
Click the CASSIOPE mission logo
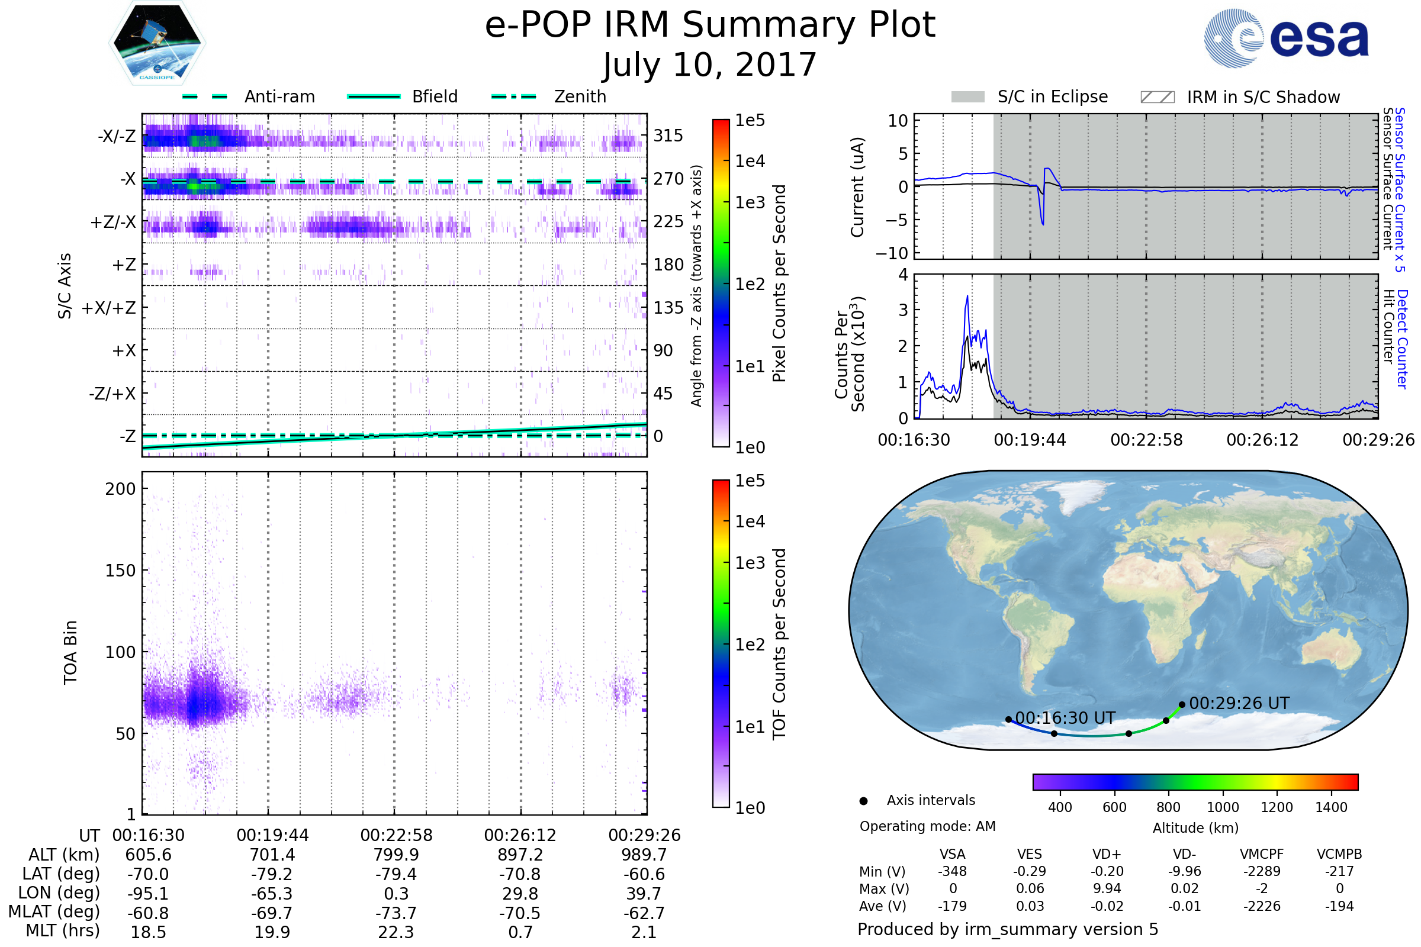157,43
